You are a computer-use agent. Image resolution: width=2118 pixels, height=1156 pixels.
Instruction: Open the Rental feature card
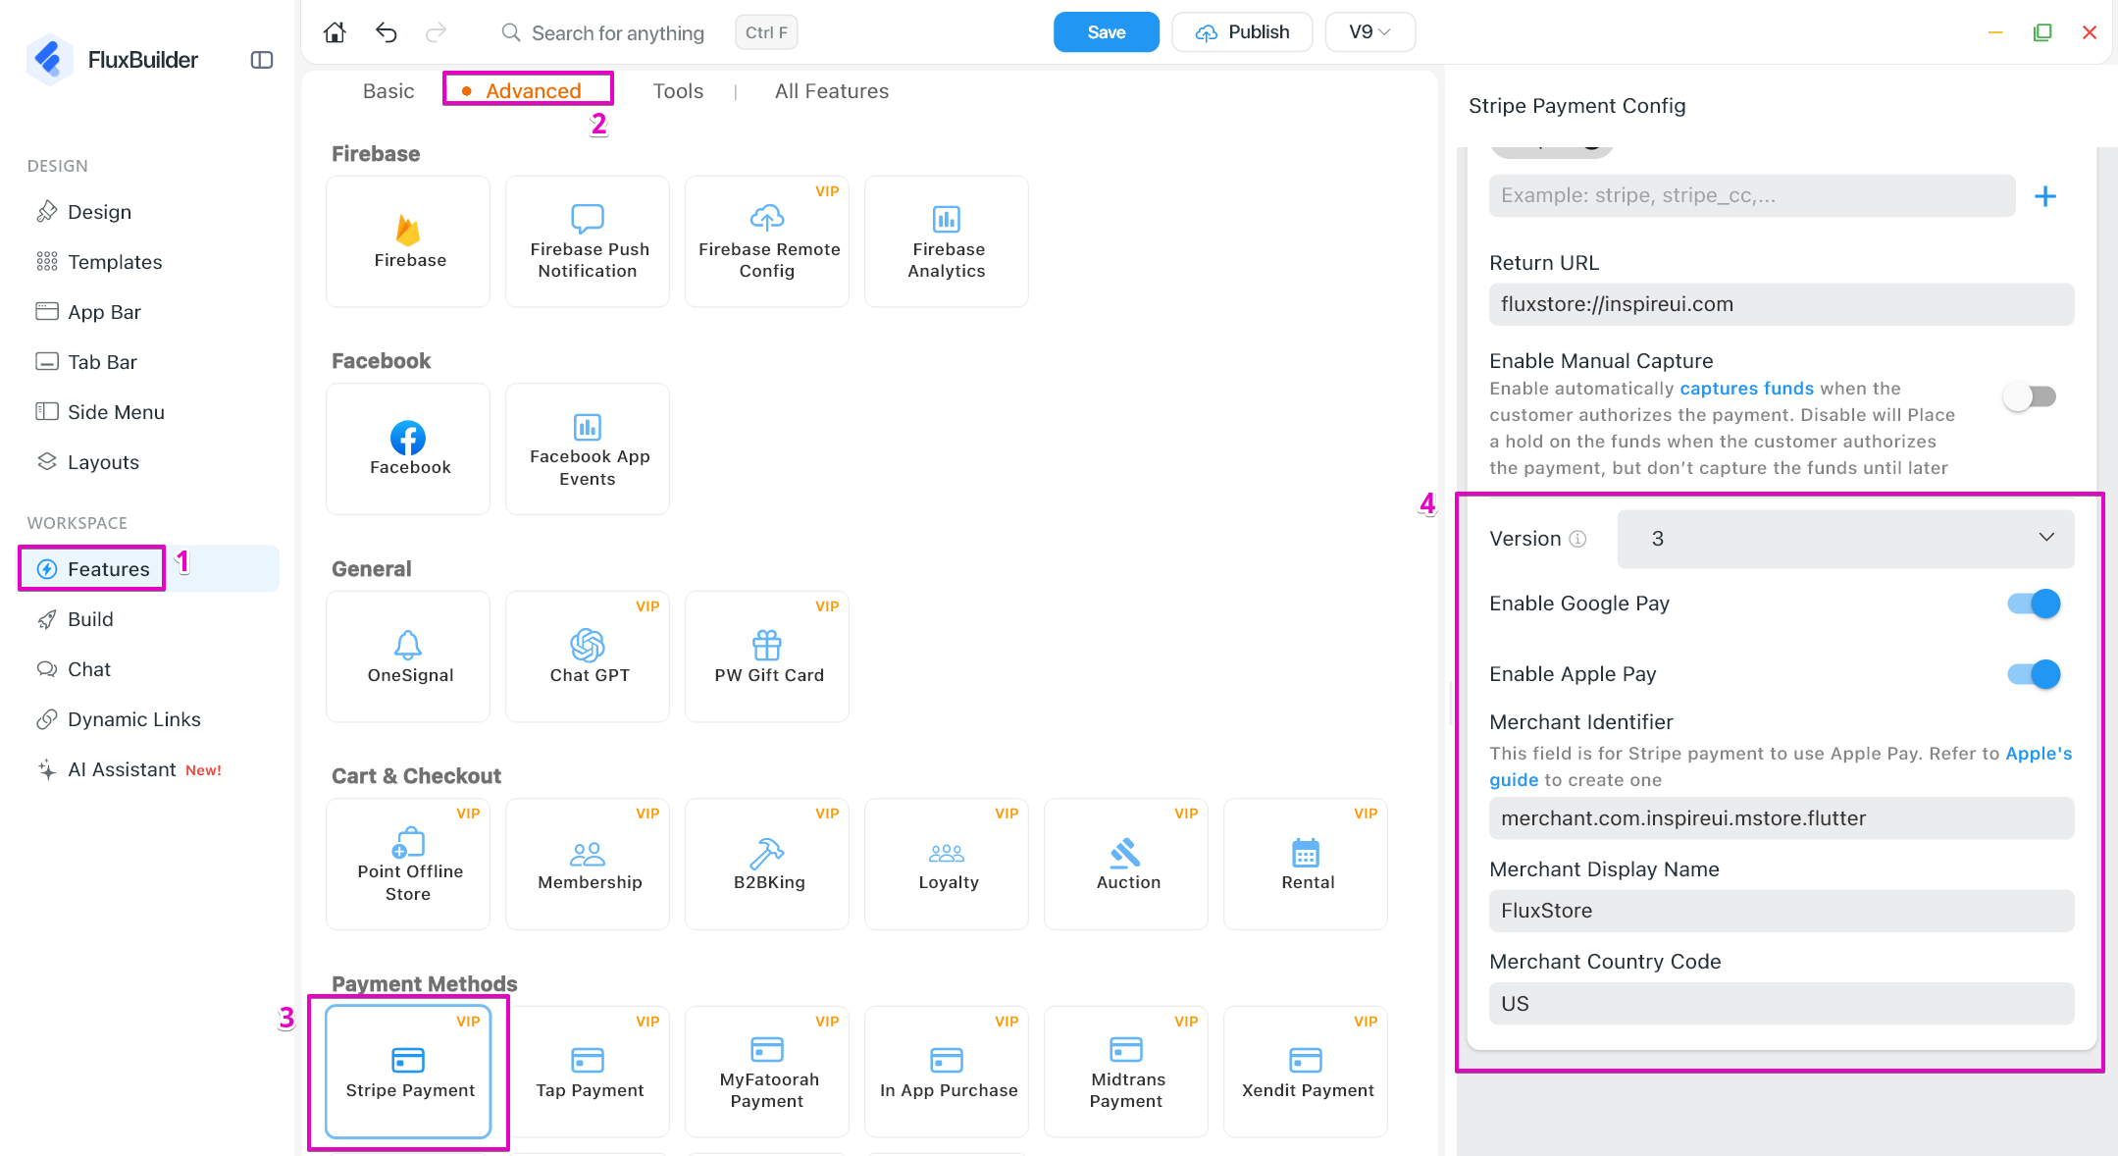(1306, 864)
